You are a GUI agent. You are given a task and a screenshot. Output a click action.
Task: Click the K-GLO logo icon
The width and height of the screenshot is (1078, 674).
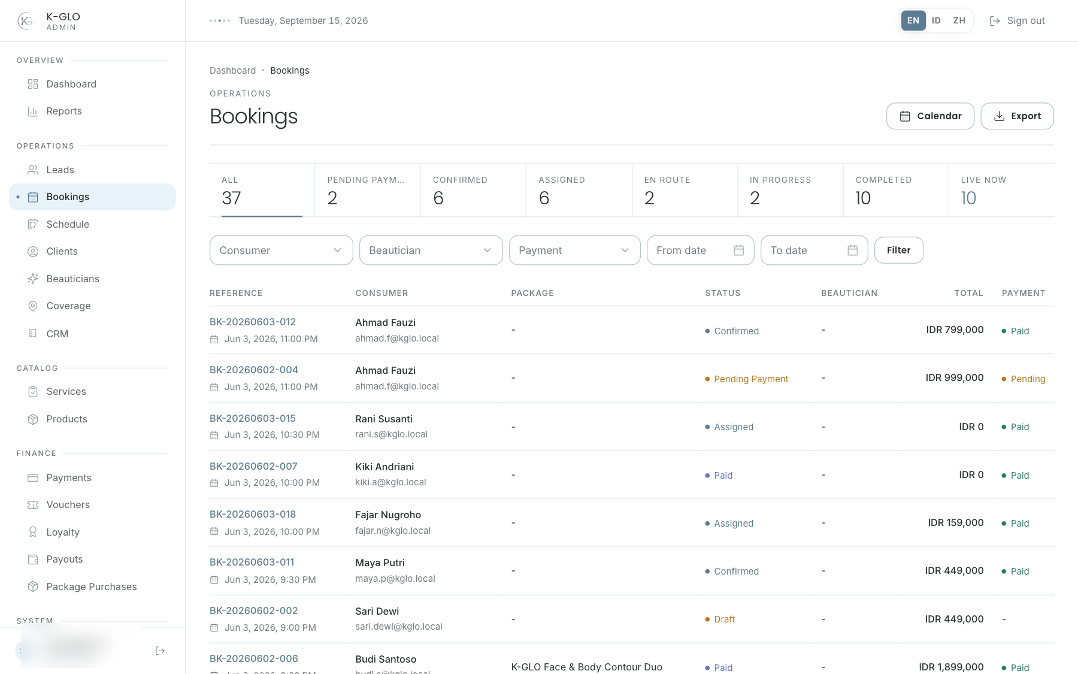pyautogui.click(x=26, y=21)
